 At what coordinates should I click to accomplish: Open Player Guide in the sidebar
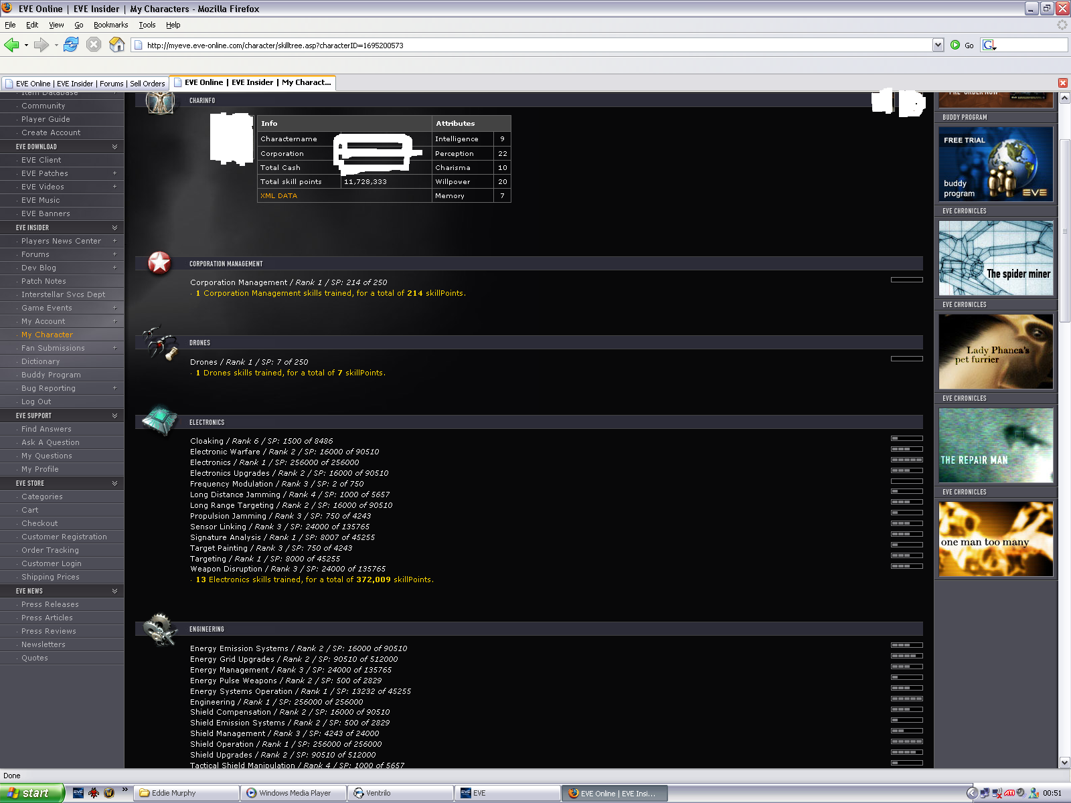tap(46, 119)
